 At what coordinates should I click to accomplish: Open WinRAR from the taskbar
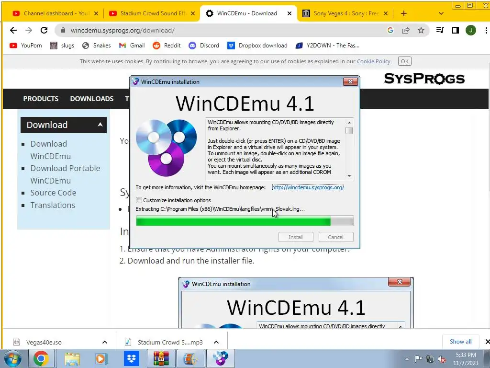coord(161,358)
